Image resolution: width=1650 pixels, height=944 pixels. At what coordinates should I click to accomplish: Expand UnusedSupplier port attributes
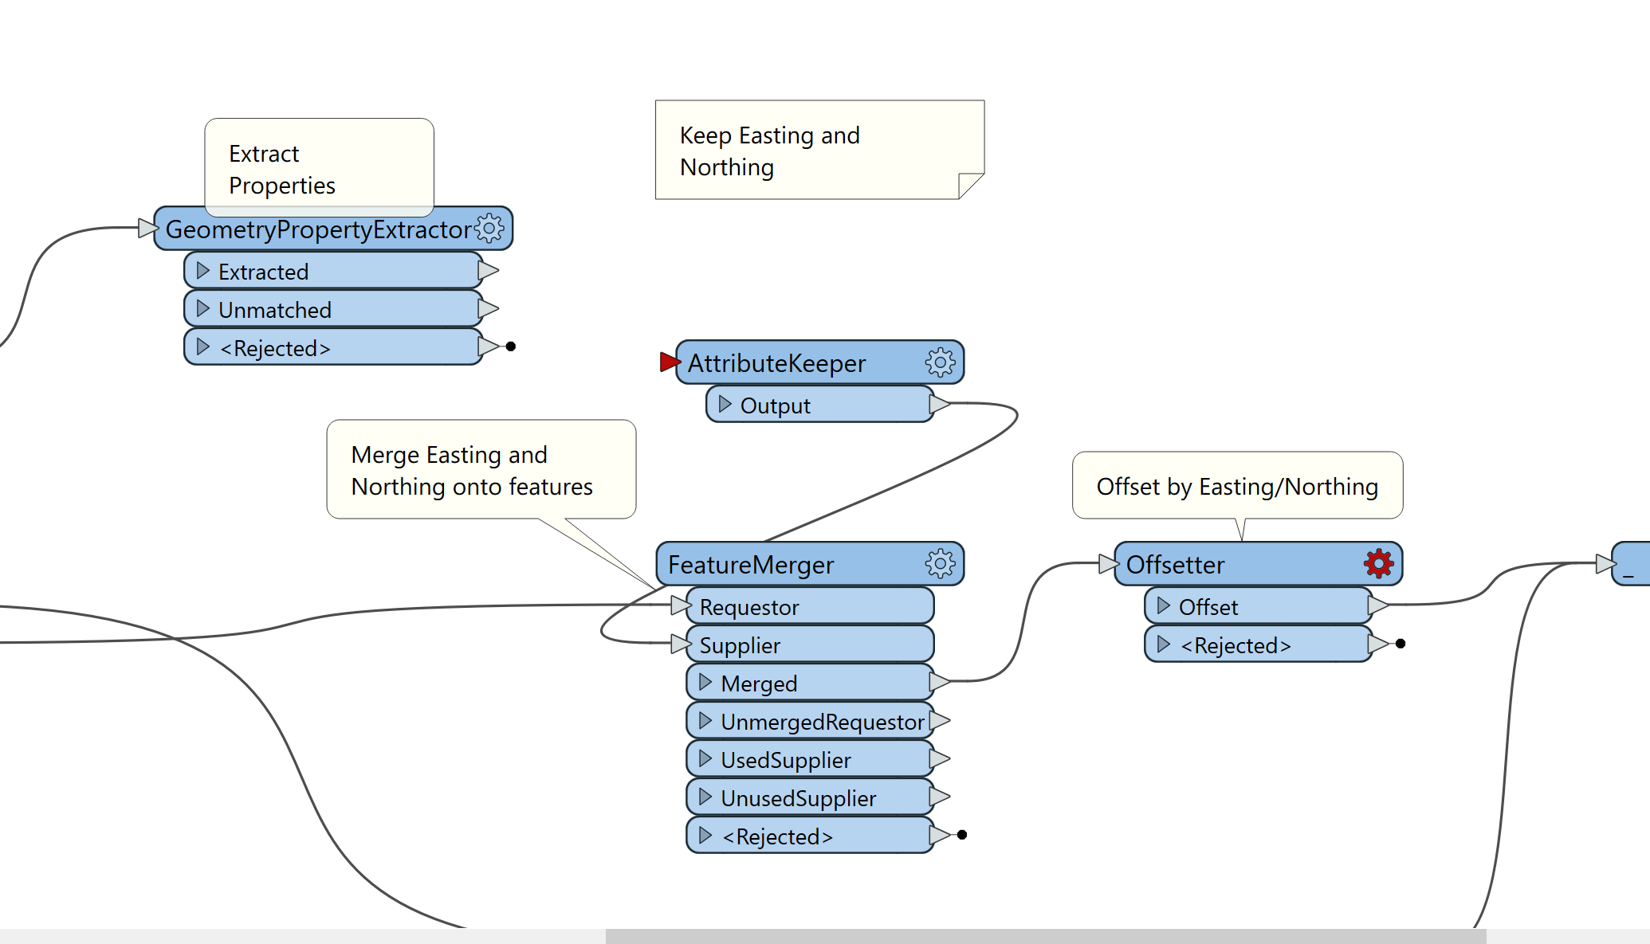[705, 797]
